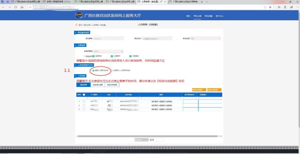Image resolution: width=300 pixels, height=154 pixels.
Task: Add page to favorites with star icon
Action: 270,7
